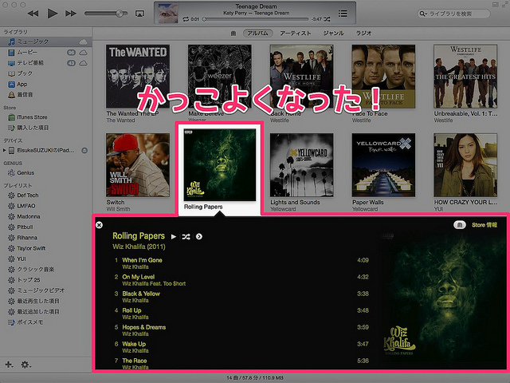510x383 pixels.
Task: Click the Yellowcard Paper Walls album cover
Action: point(383,165)
